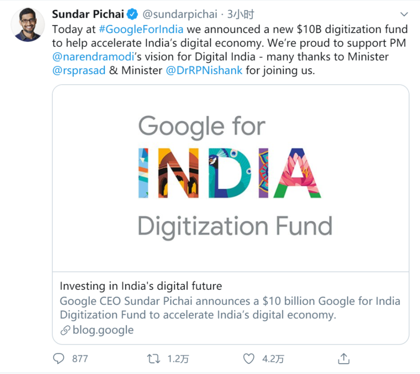The height and width of the screenshot is (374, 420).
Task: Click the link chain icon beside blog.google
Action: pos(65,330)
